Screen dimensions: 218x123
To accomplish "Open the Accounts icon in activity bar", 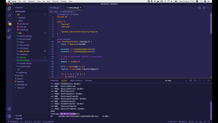I will 9,109.
